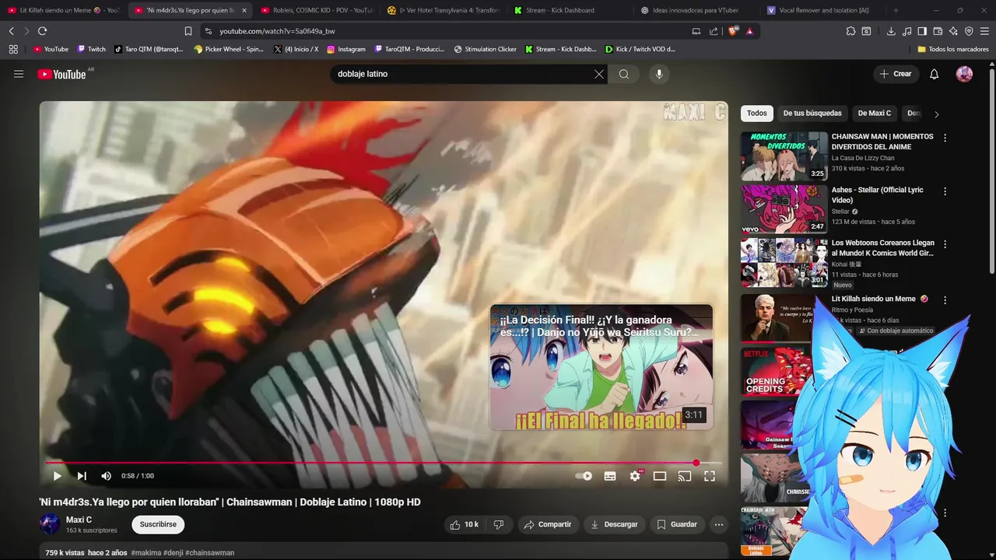Clear the search box with the X icon

click(599, 74)
